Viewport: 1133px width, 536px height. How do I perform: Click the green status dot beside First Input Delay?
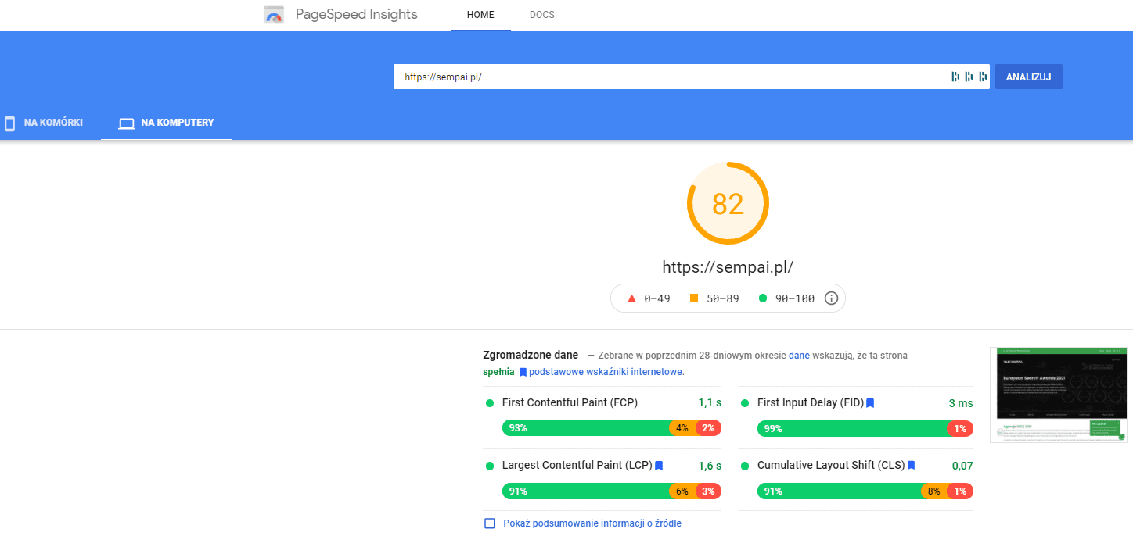(x=743, y=403)
